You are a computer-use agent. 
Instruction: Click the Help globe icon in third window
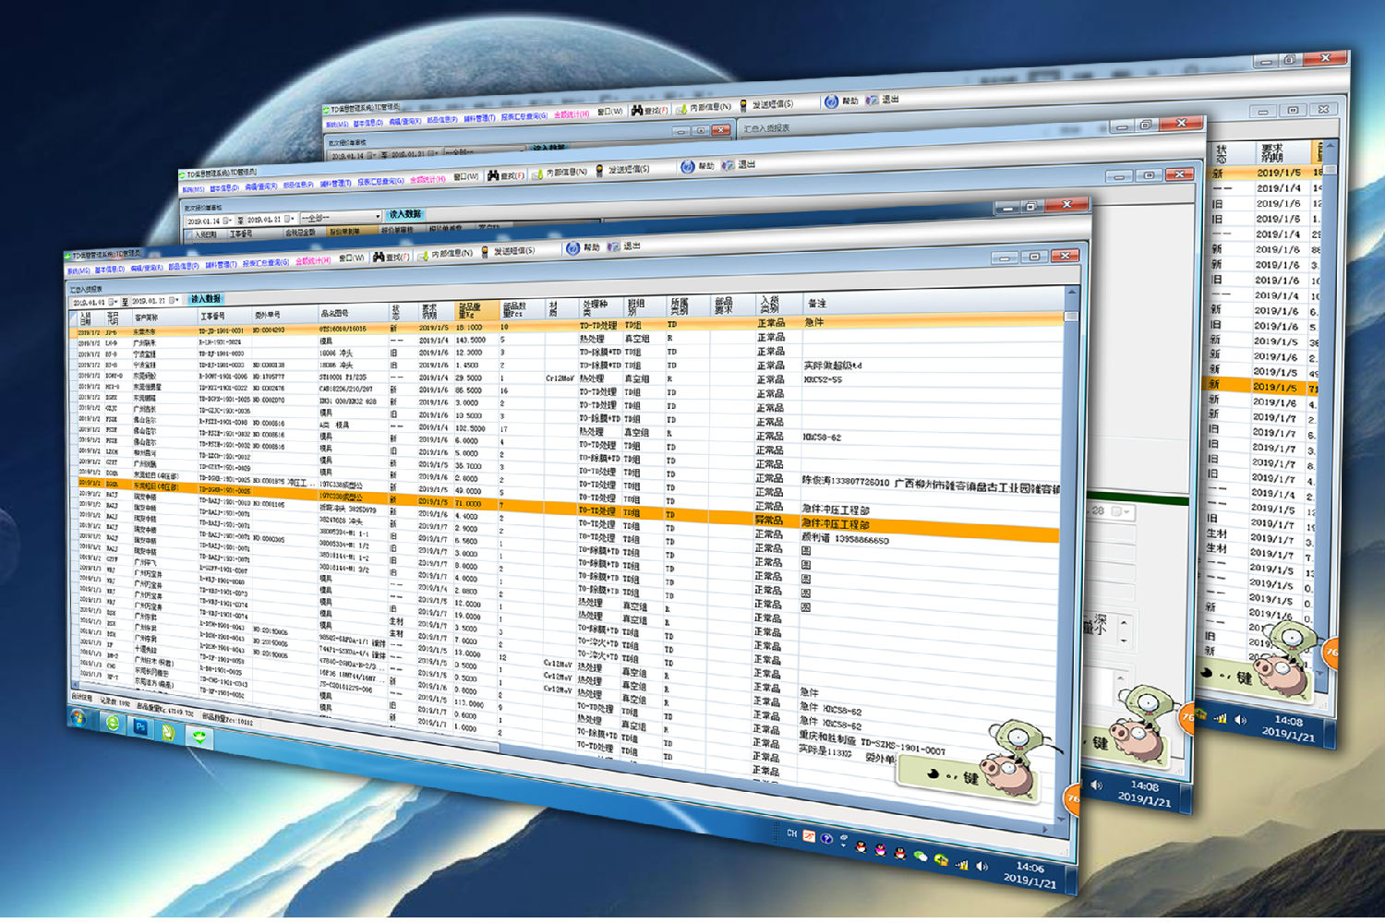[831, 102]
